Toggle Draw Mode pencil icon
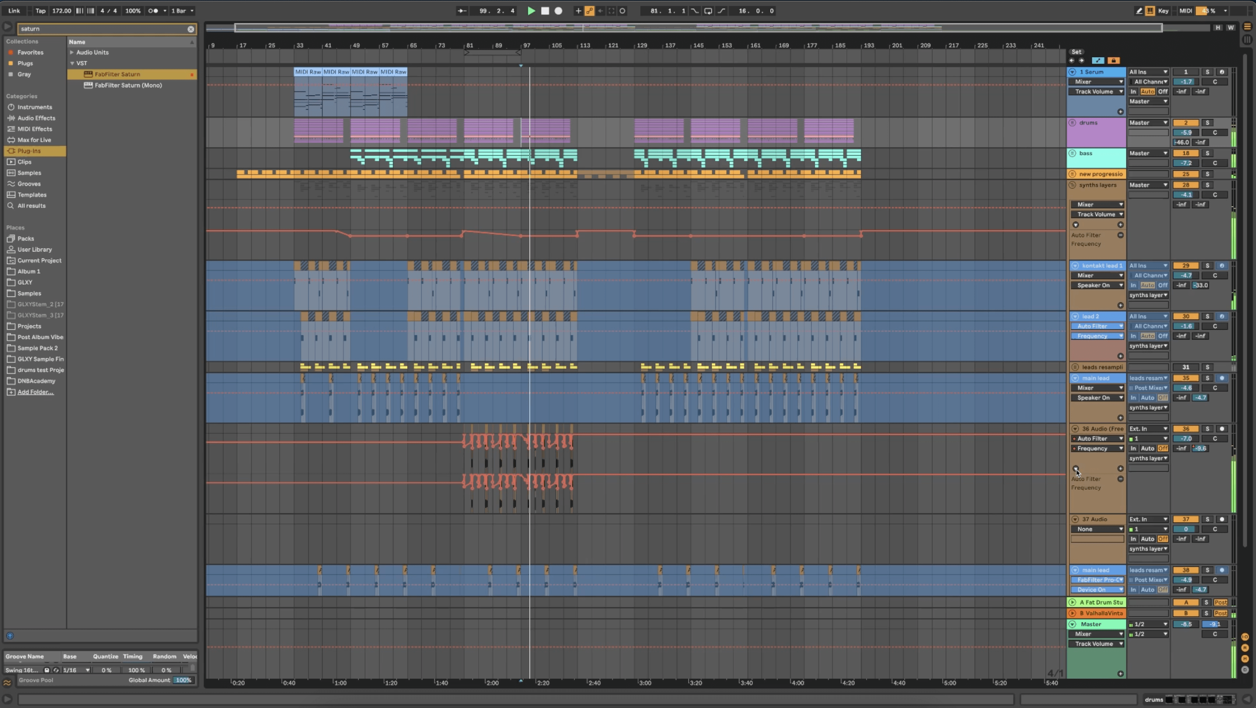The image size is (1256, 708). pyautogui.click(x=1139, y=11)
